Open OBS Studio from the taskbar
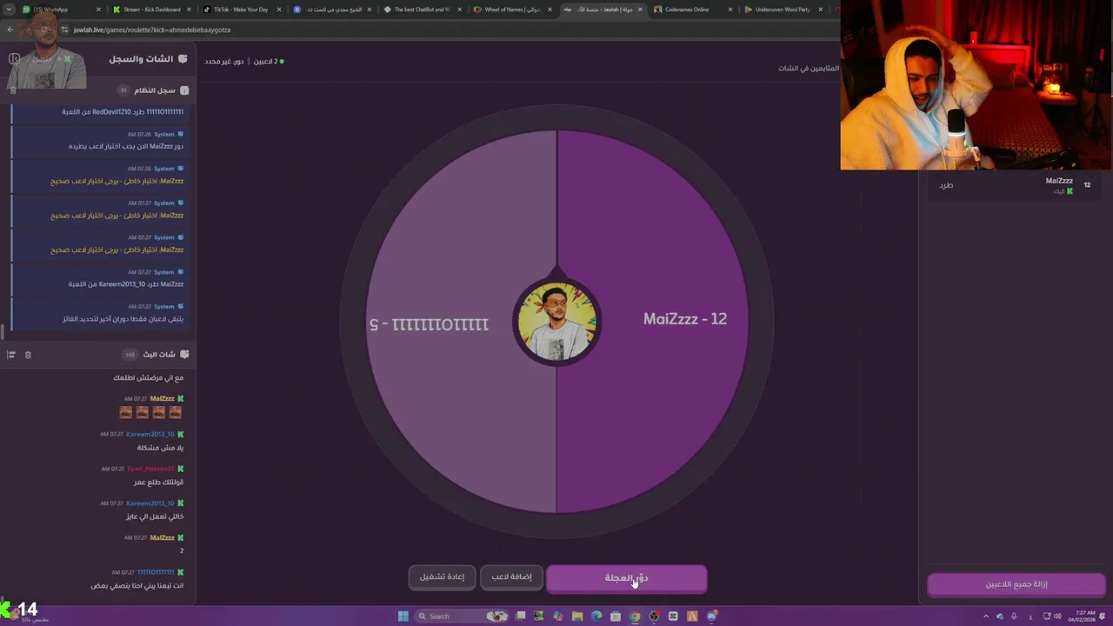 (654, 616)
